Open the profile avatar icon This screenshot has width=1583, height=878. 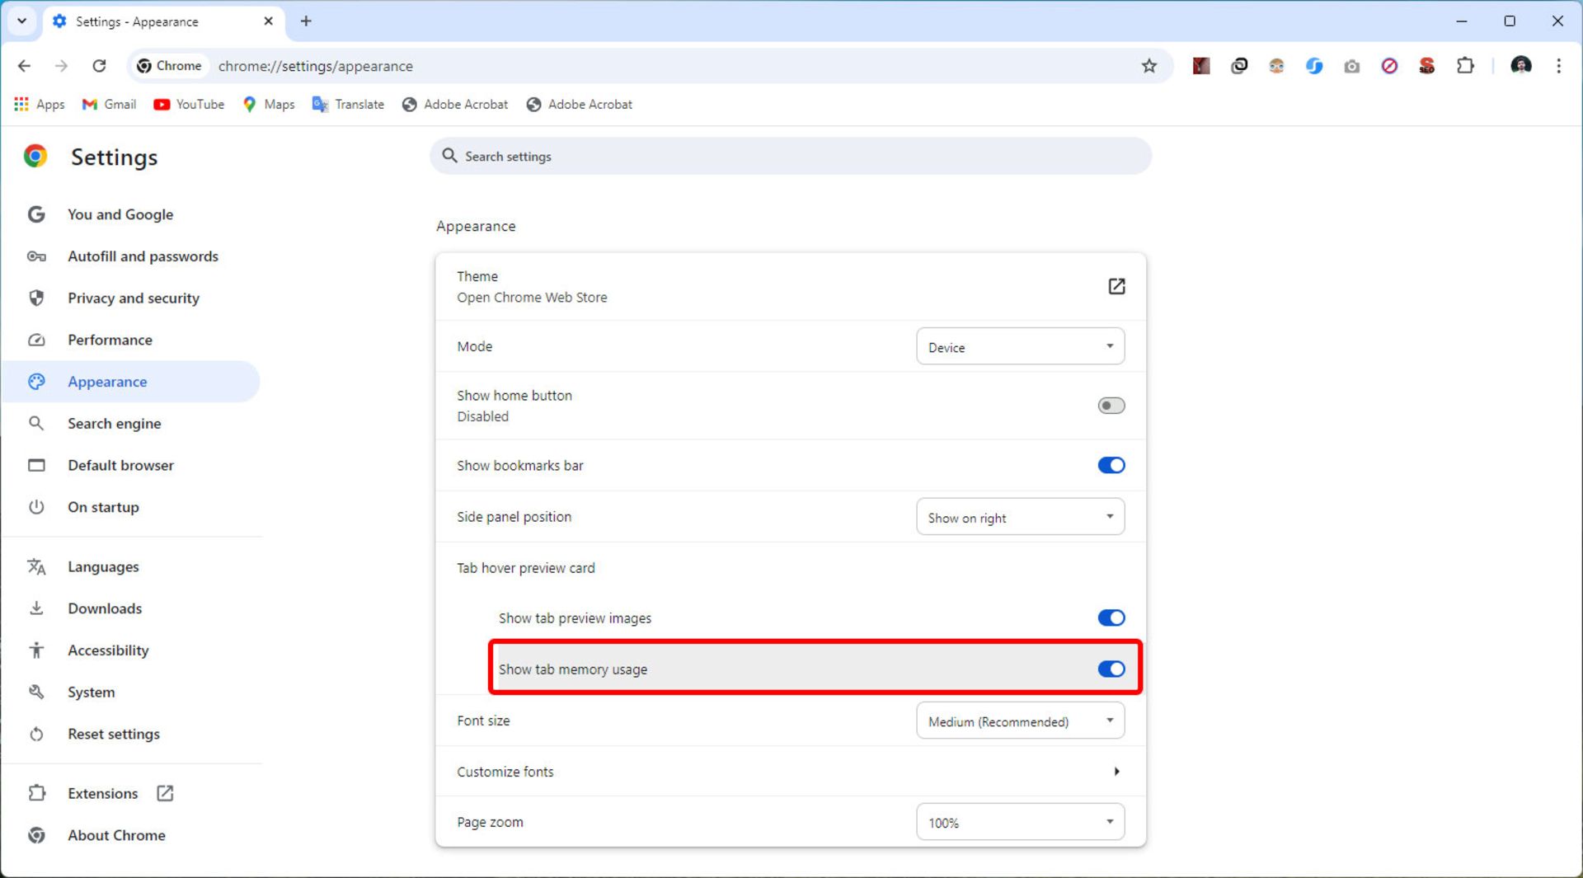pyautogui.click(x=1520, y=66)
